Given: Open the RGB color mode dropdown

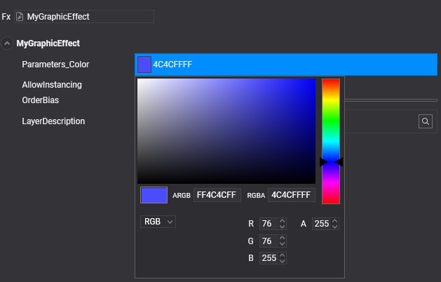Looking at the screenshot, I should pos(158,222).
